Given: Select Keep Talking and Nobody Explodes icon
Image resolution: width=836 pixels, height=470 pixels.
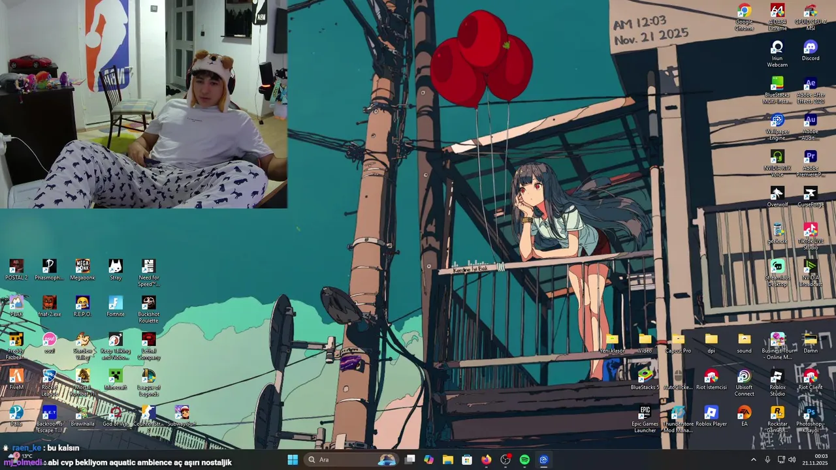Looking at the screenshot, I should coord(116,345).
